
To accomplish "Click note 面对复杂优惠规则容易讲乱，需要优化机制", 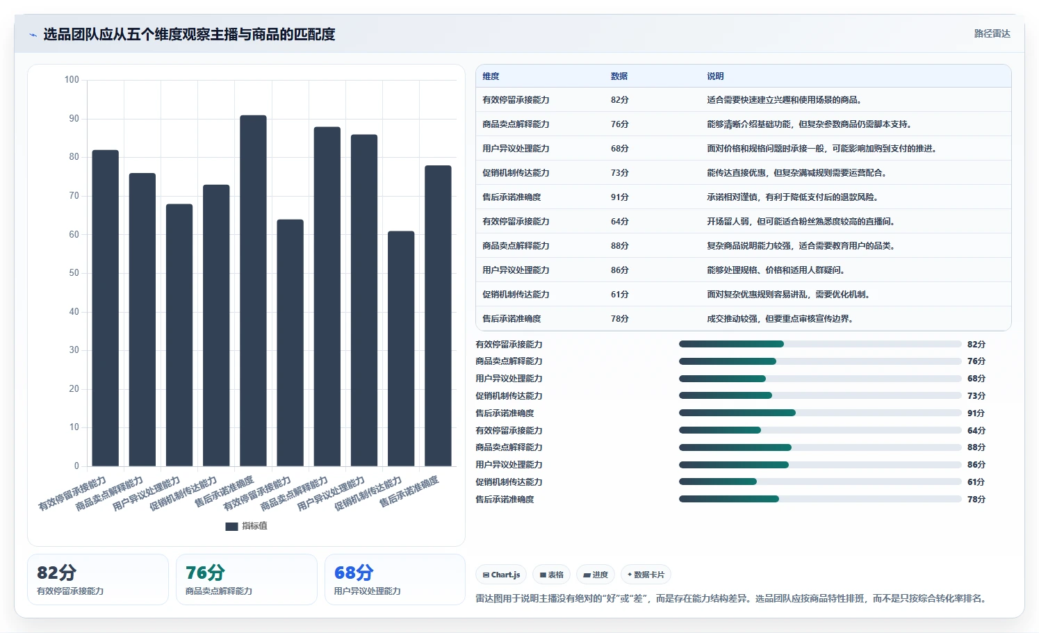I will tap(789, 295).
